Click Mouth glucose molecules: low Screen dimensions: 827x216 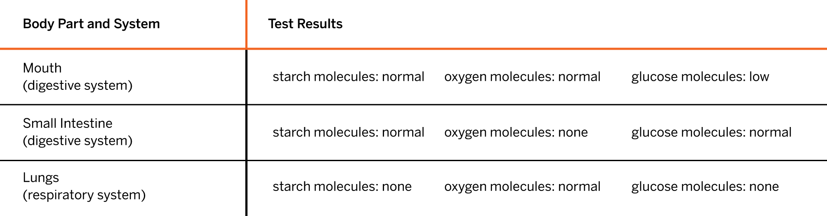tap(700, 77)
